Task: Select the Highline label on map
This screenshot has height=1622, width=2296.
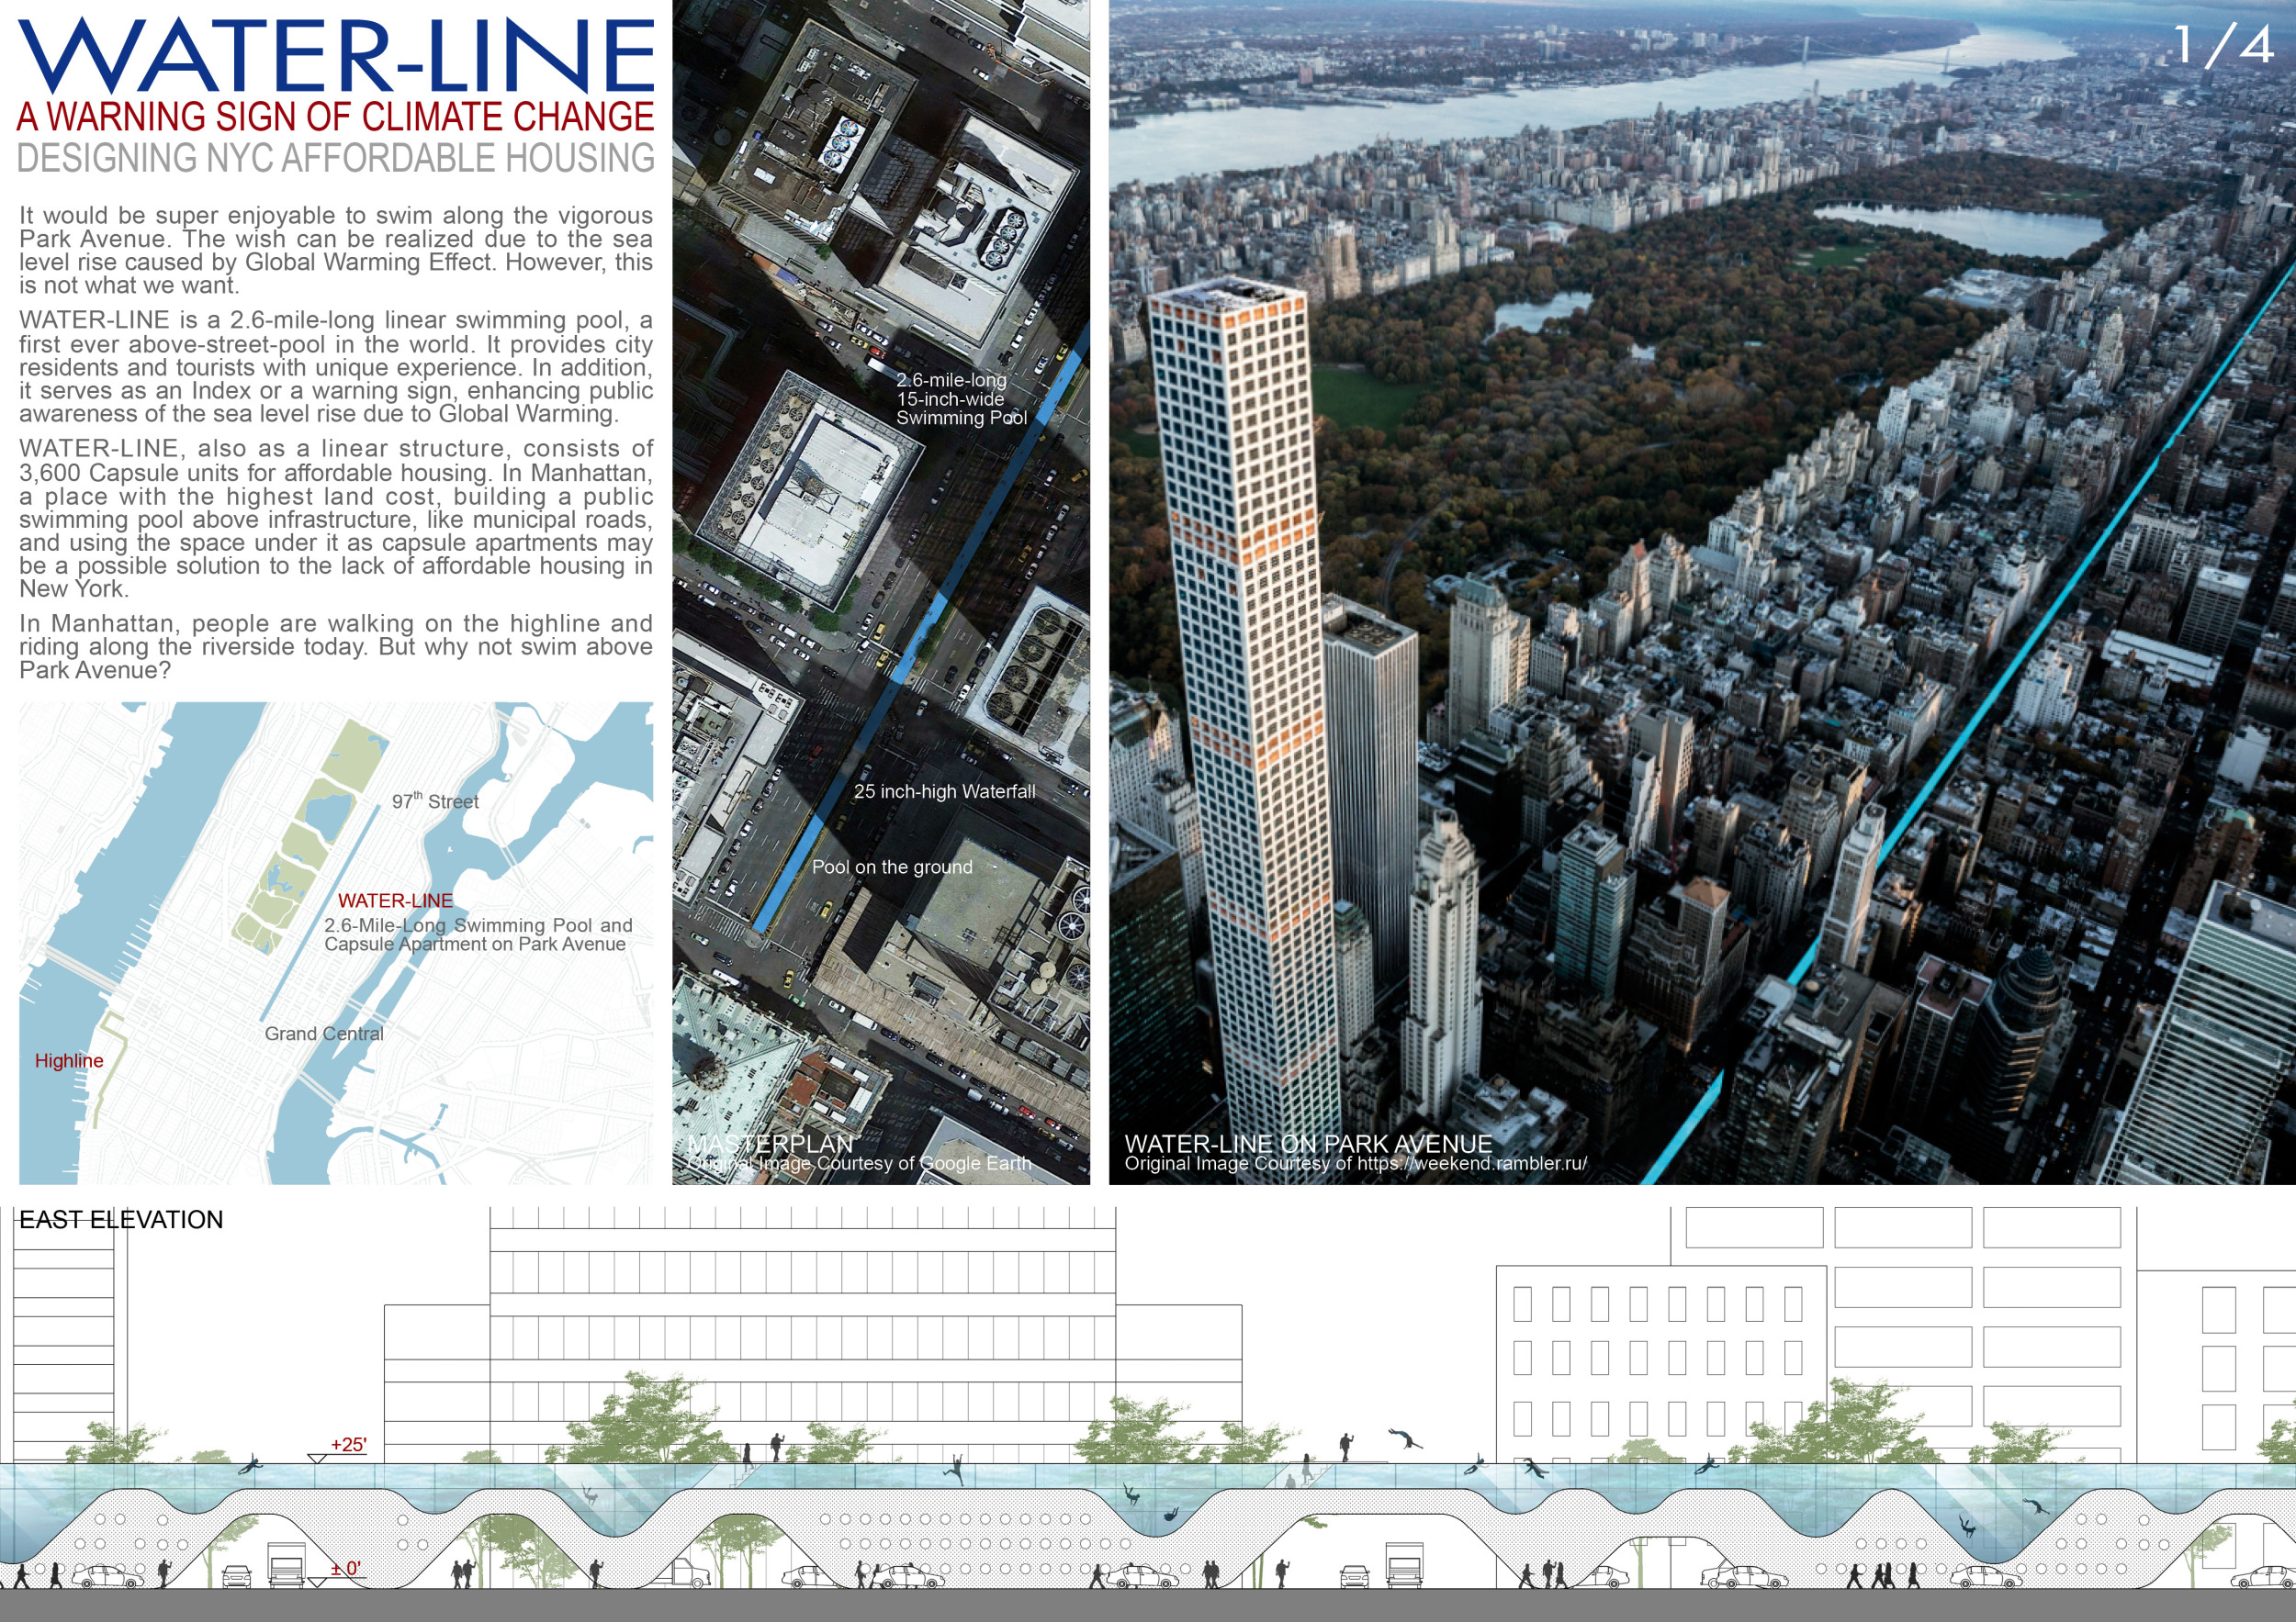Action: pos(68,1060)
